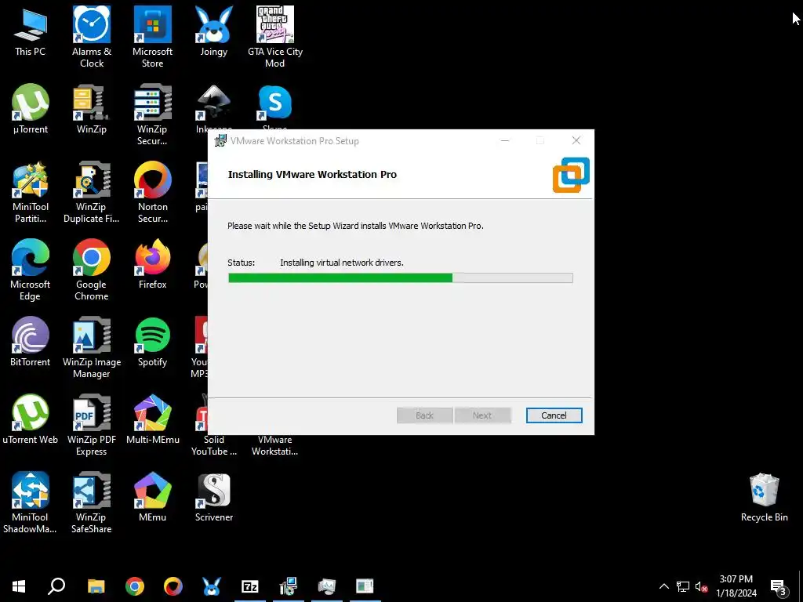Open WinZip Duplicate File Finder shortcut
Screen dimensions: 803x602
[x=92, y=193]
